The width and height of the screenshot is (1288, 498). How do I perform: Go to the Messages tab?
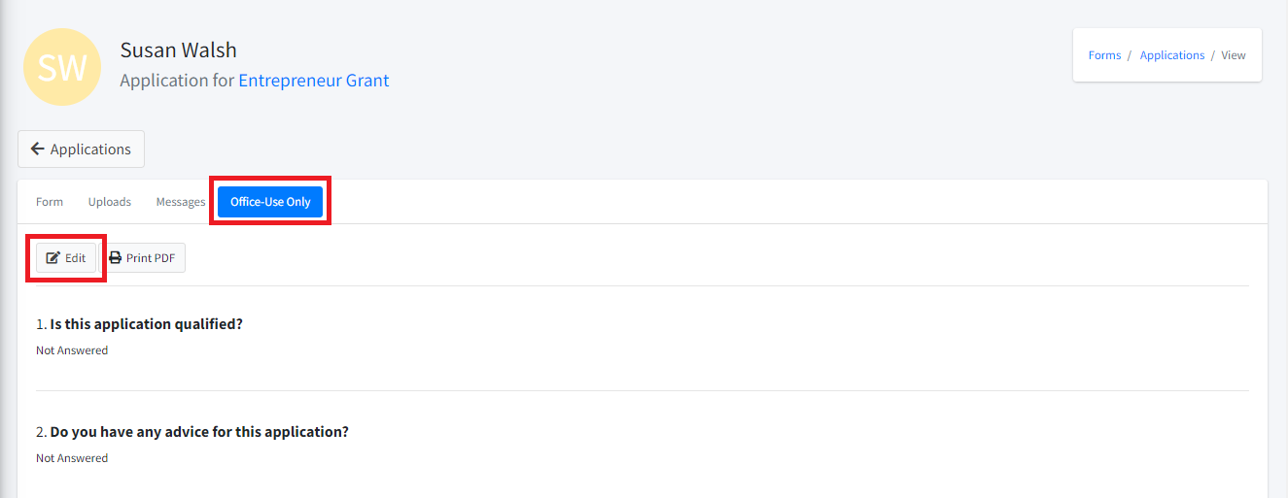[x=181, y=202]
